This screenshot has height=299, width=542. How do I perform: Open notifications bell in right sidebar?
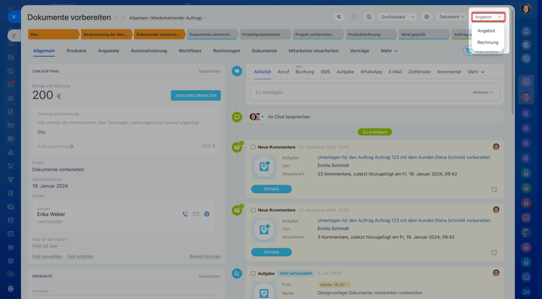tap(526, 31)
